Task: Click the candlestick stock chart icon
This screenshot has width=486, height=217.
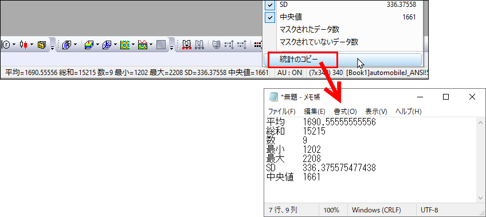Action: point(23,45)
